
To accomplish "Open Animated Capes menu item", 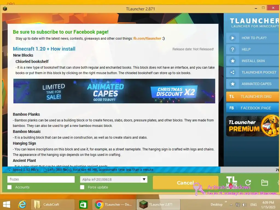I will [252, 84].
